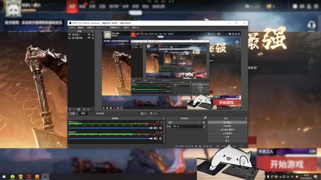Click the 退出 exit button in controls
This screenshot has height=180, width=321.
click(227, 141)
